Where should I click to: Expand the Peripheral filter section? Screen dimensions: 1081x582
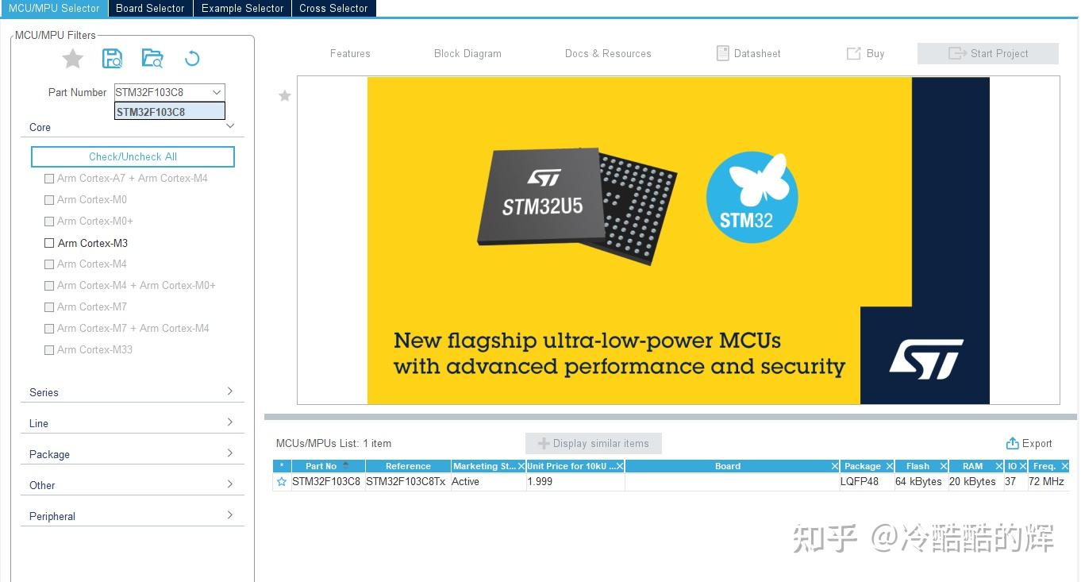(230, 515)
